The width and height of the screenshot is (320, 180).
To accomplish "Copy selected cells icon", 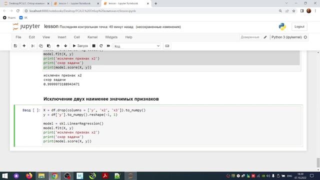I will (x=41, y=46).
